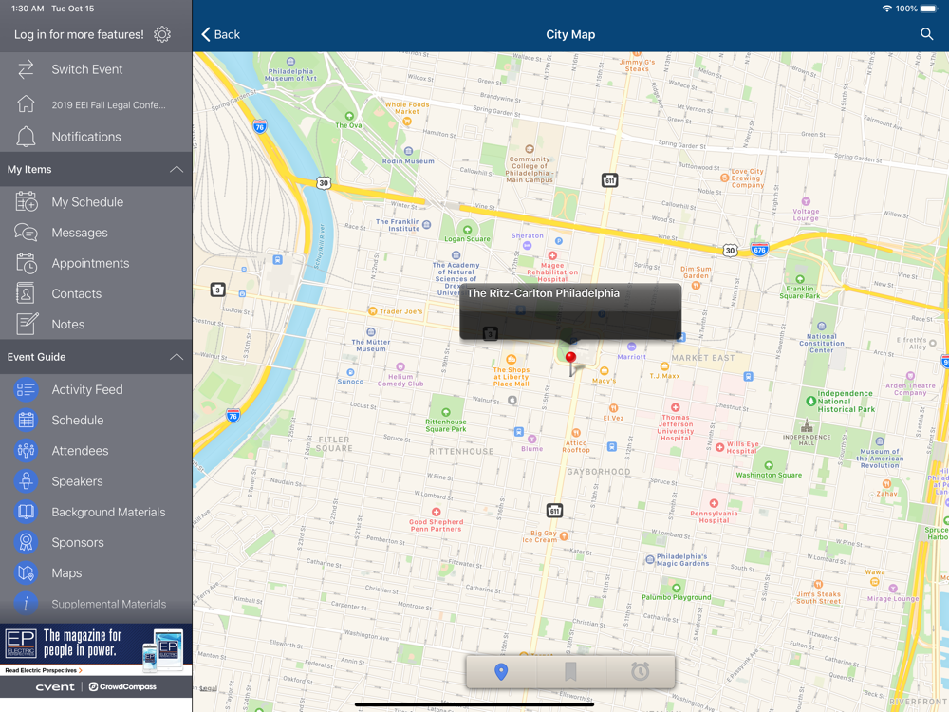949x712 pixels.
Task: Tap the Big Gay Ice Cream marker
Action: tap(564, 535)
